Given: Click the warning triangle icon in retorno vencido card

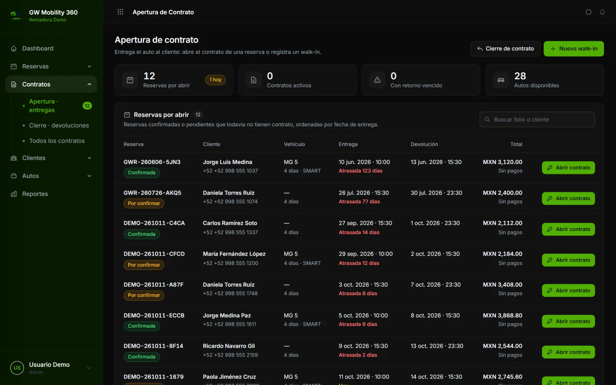Looking at the screenshot, I should 377,80.
